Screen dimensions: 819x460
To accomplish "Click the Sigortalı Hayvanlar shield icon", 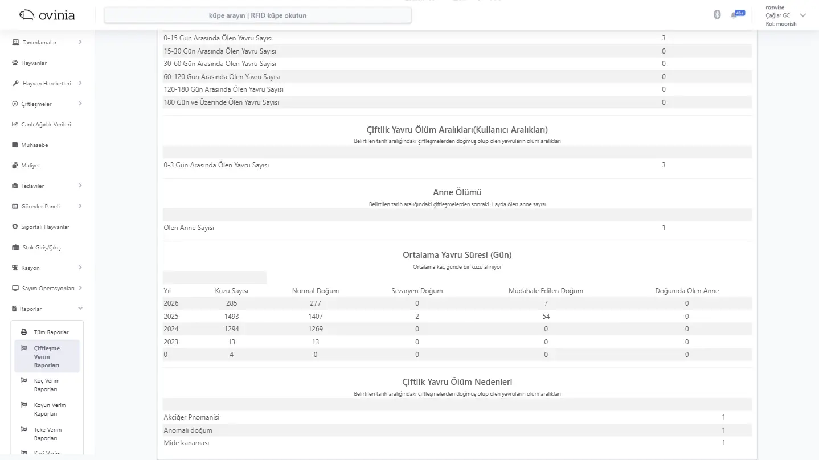I will pos(15,227).
